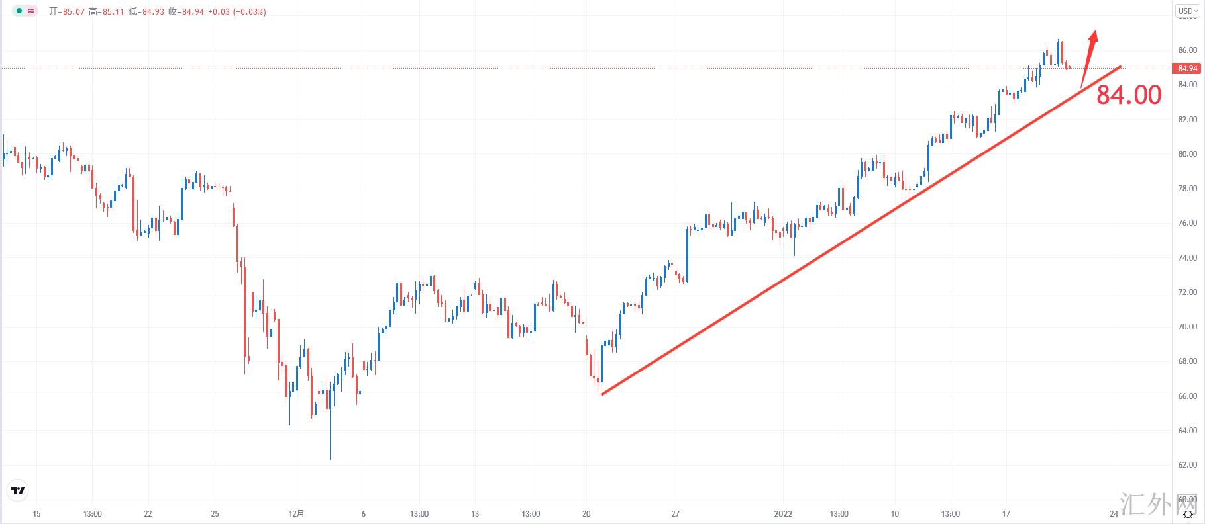Open chart settings gear icon
This screenshot has width=1205, height=524.
[x=1188, y=514]
